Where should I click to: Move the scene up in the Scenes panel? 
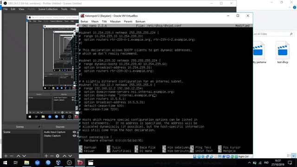point(19,156)
